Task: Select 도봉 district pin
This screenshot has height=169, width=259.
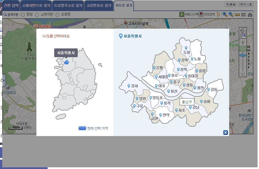Action: (186, 48)
